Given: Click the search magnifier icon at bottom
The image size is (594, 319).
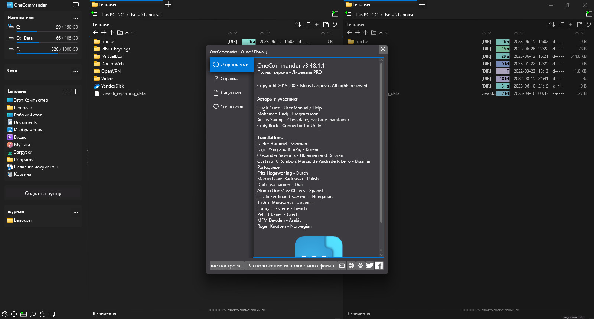Looking at the screenshot, I should (33, 314).
